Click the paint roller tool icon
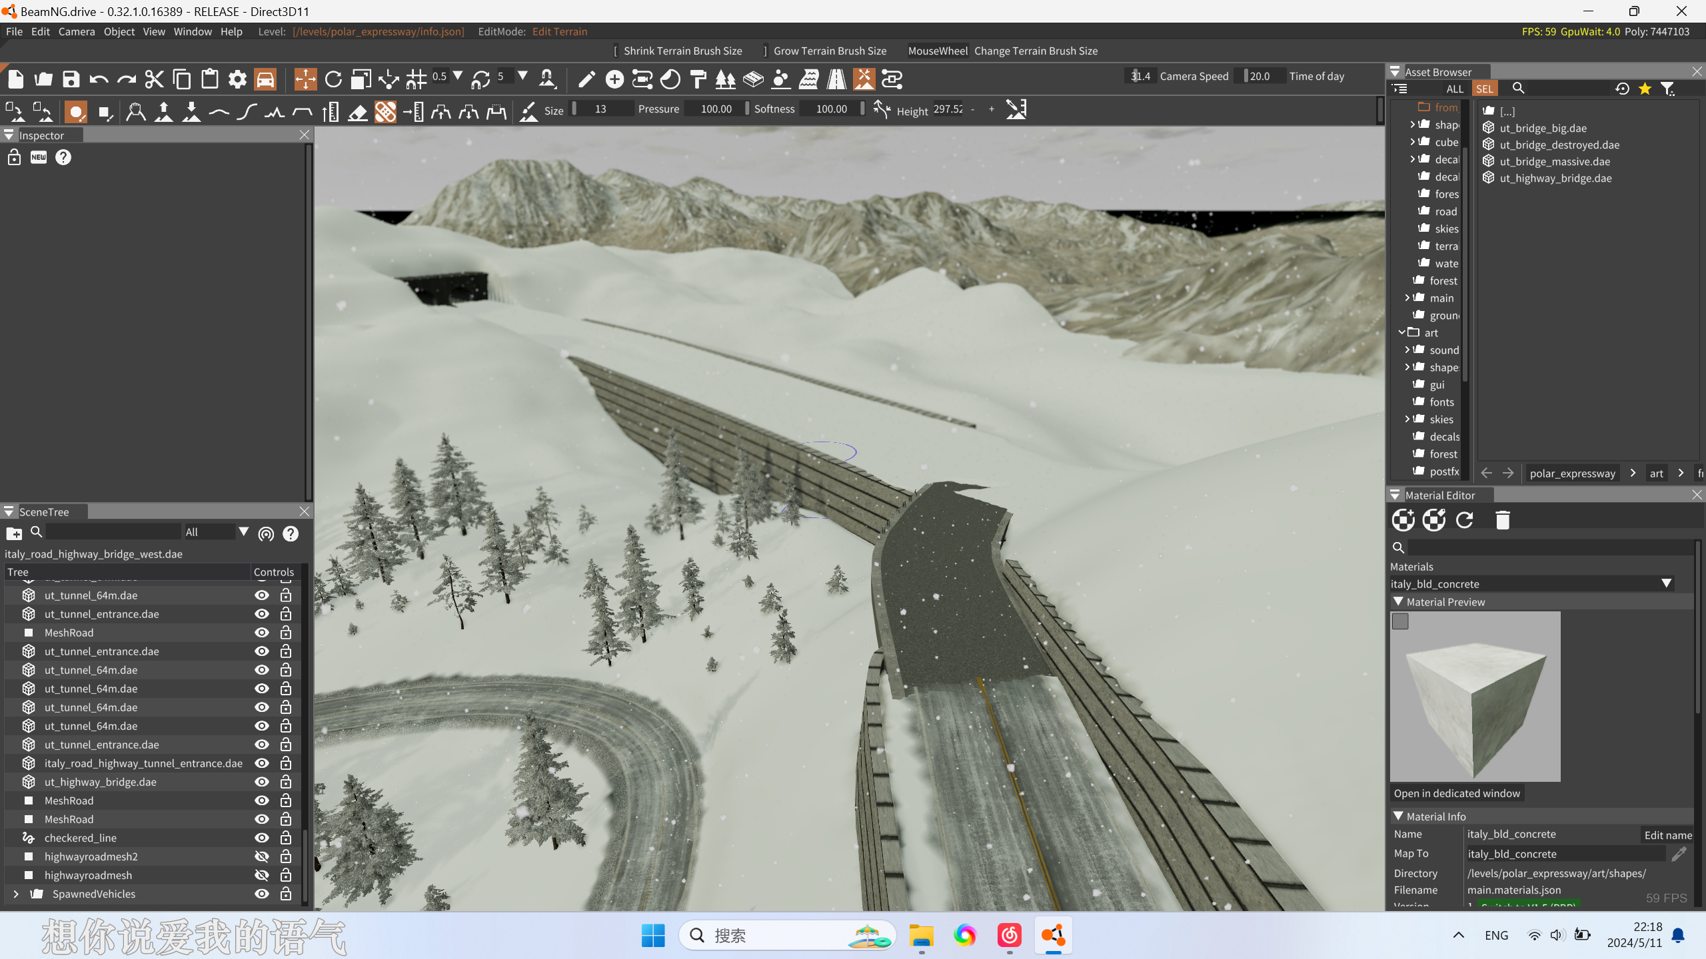1706x959 pixels. [x=698, y=79]
